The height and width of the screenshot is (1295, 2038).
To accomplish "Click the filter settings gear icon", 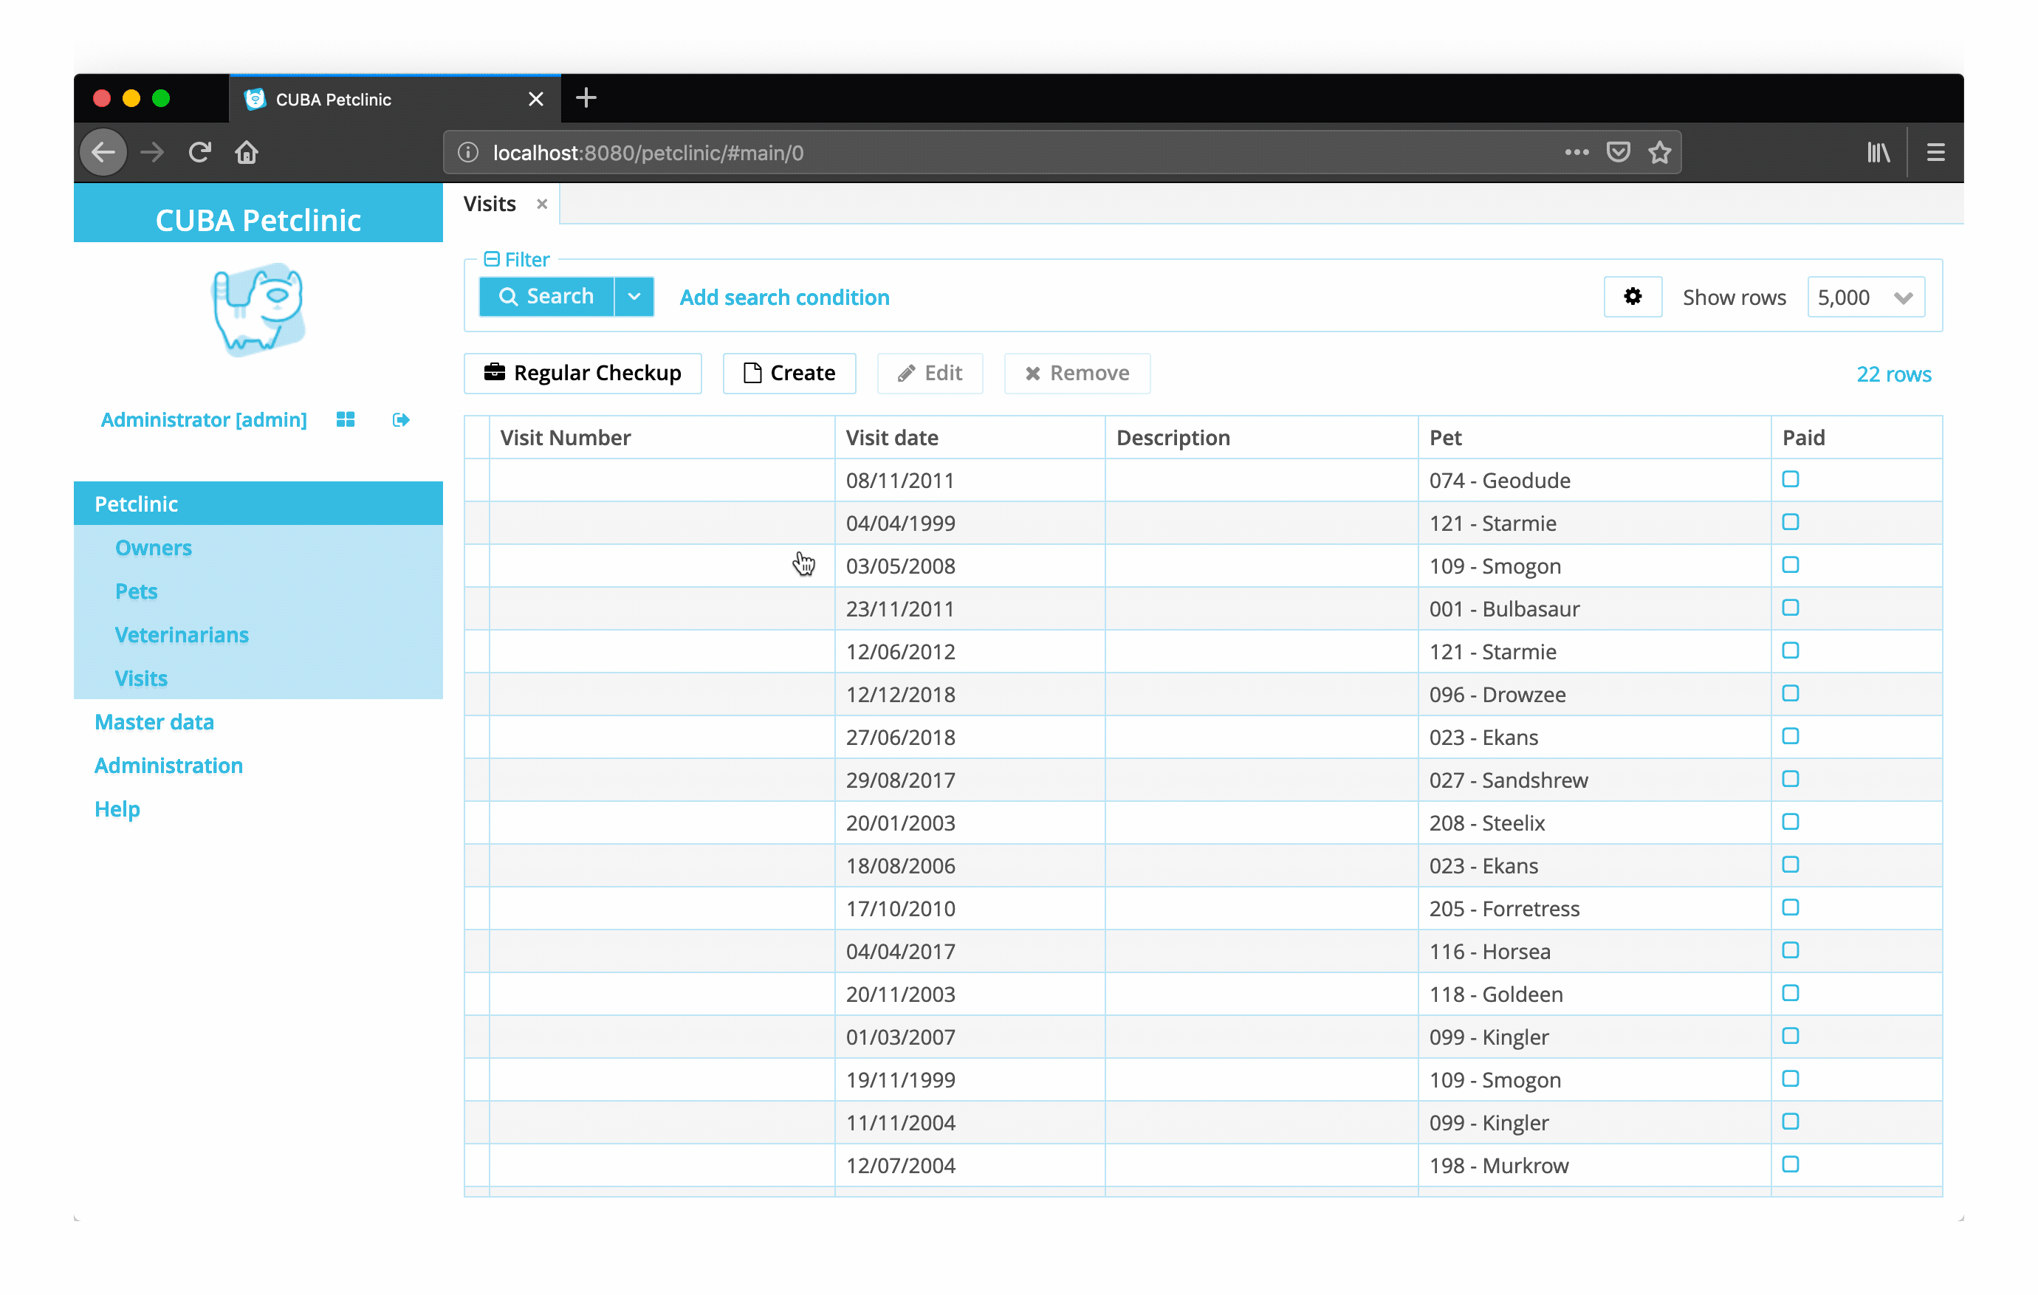I will click(1632, 296).
